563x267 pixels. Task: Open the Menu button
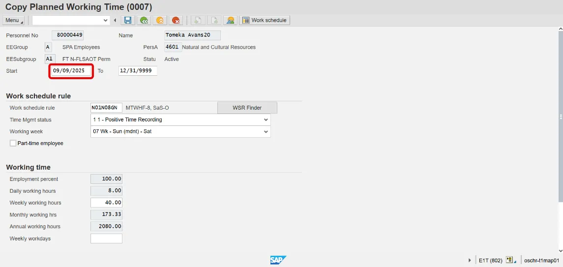[x=13, y=20]
